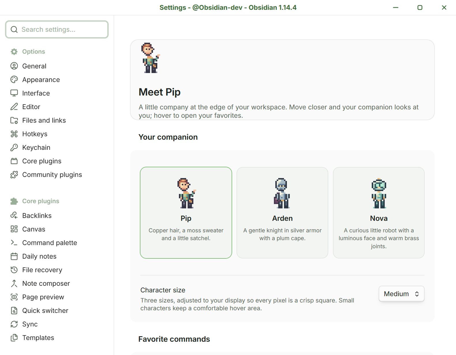This screenshot has width=456, height=355.
Task: Click the 'Character size' label
Action: (163, 290)
